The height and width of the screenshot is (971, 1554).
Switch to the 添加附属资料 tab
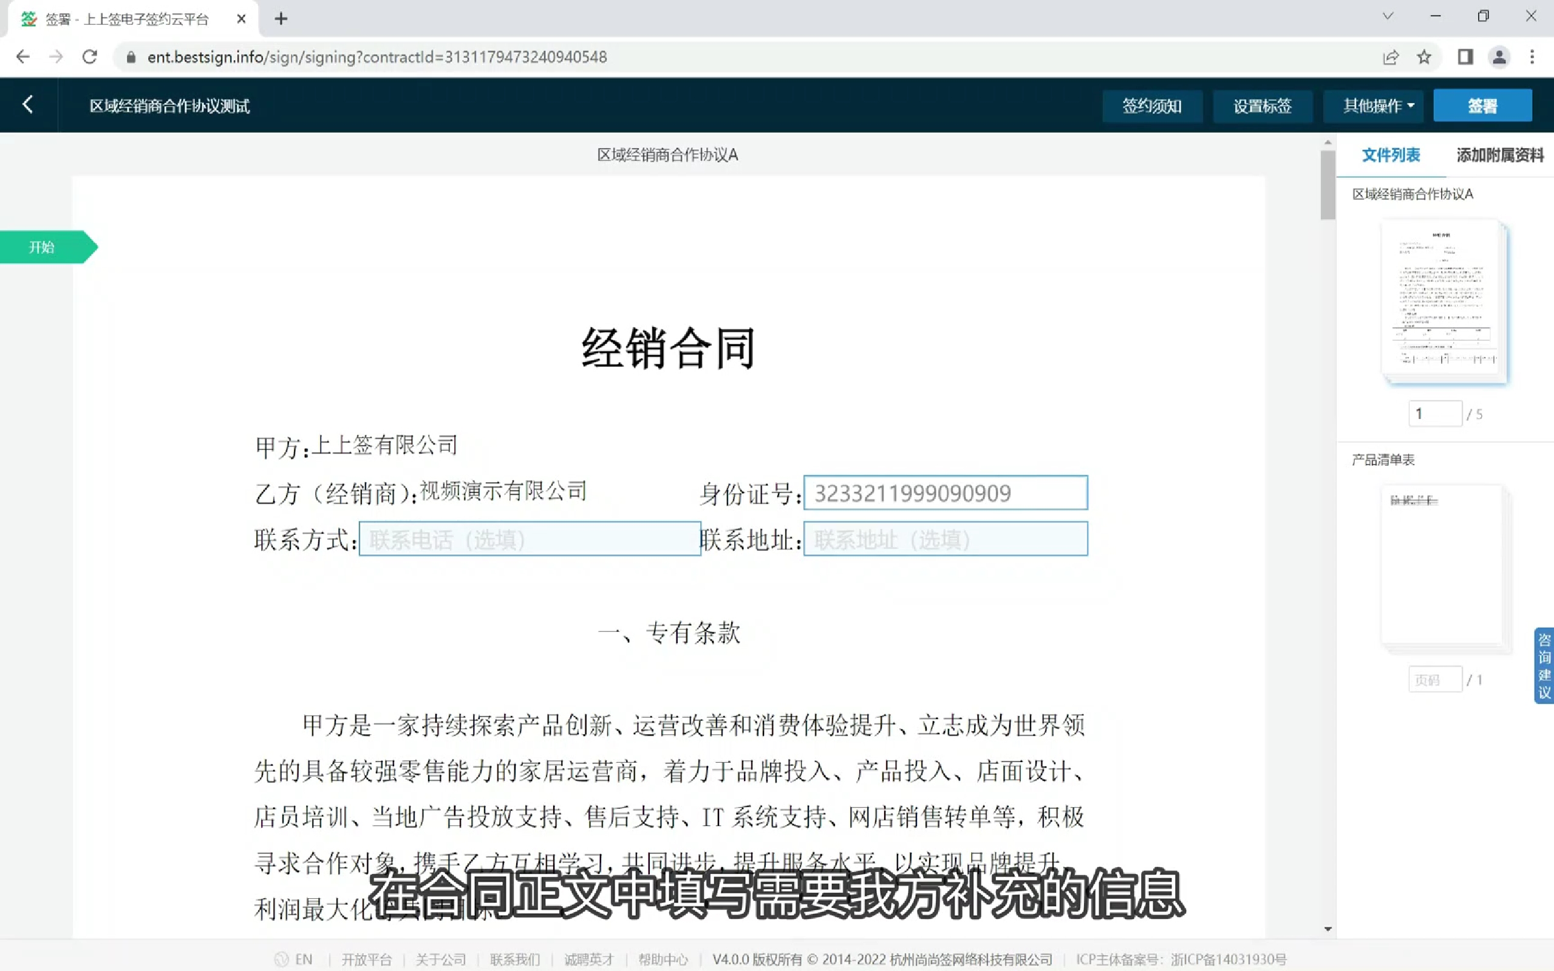click(x=1500, y=155)
